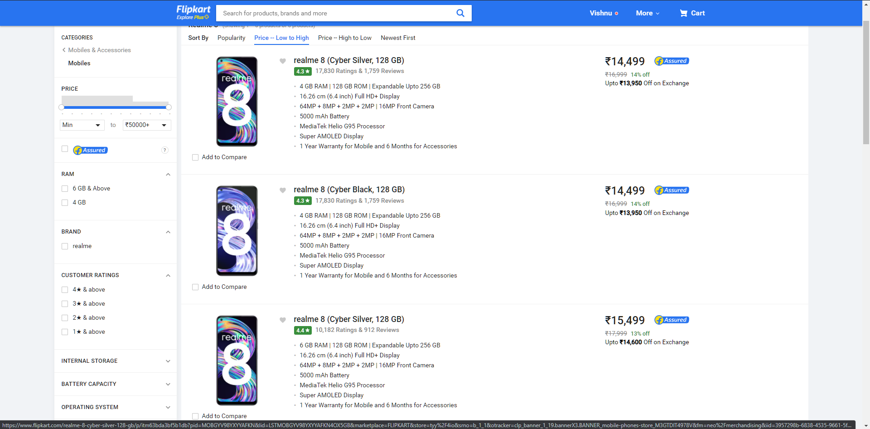Open first realme 8 (Cyber Silver, 128 GB) title
This screenshot has height=429, width=870.
click(x=349, y=60)
